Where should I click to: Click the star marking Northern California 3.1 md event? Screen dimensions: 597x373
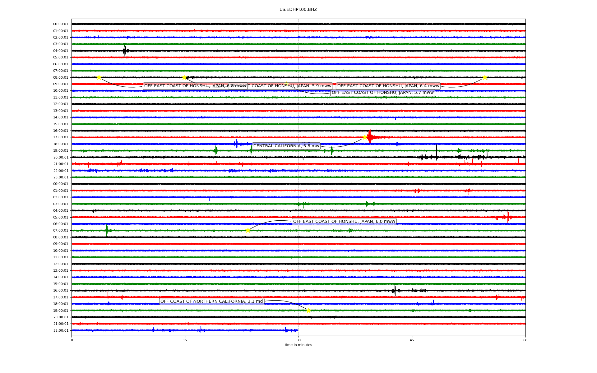tap(308, 311)
